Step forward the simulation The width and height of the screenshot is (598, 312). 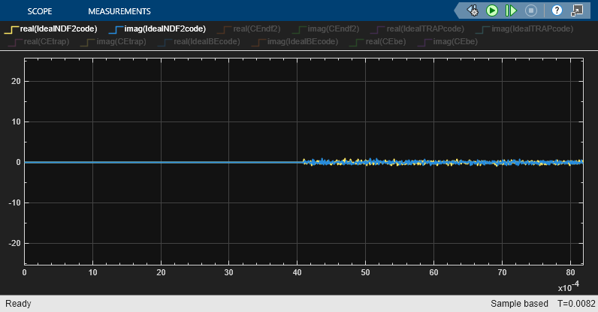[511, 10]
